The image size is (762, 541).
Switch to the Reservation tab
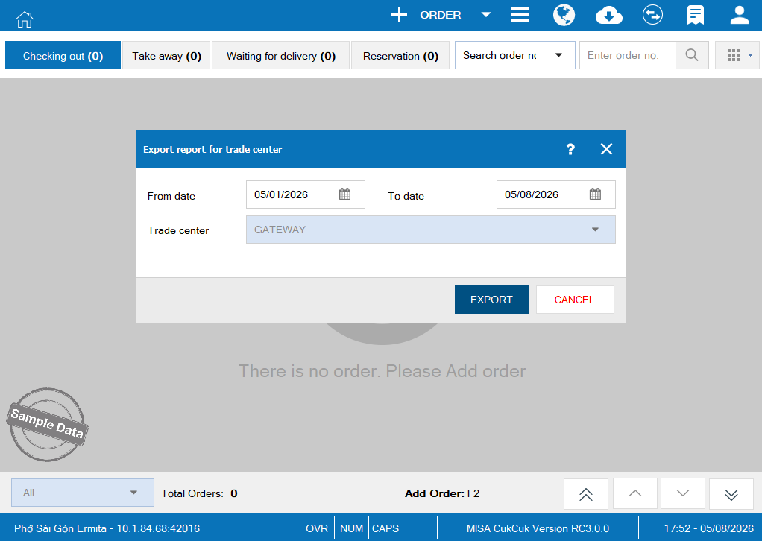point(400,56)
